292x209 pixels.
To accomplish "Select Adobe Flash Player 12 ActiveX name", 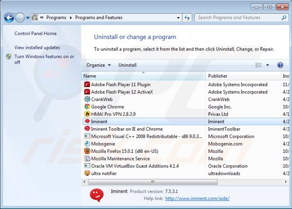I will point(122,92).
